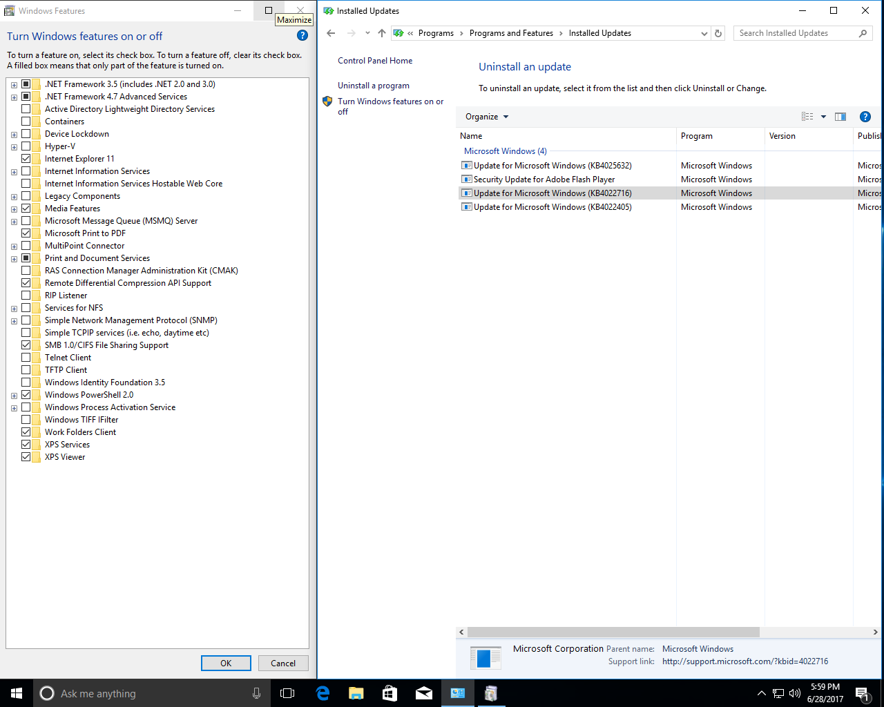Image resolution: width=884 pixels, height=707 pixels.
Task: Click Windows Features taskbar icon
Action: click(x=491, y=693)
